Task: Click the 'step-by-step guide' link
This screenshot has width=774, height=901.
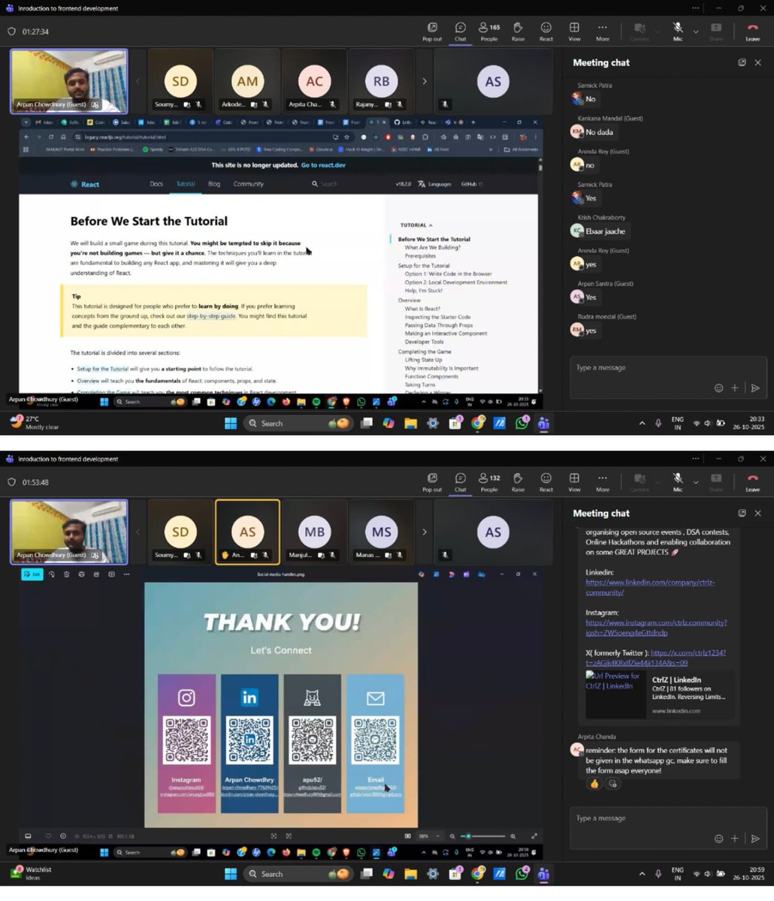Action: pos(211,316)
